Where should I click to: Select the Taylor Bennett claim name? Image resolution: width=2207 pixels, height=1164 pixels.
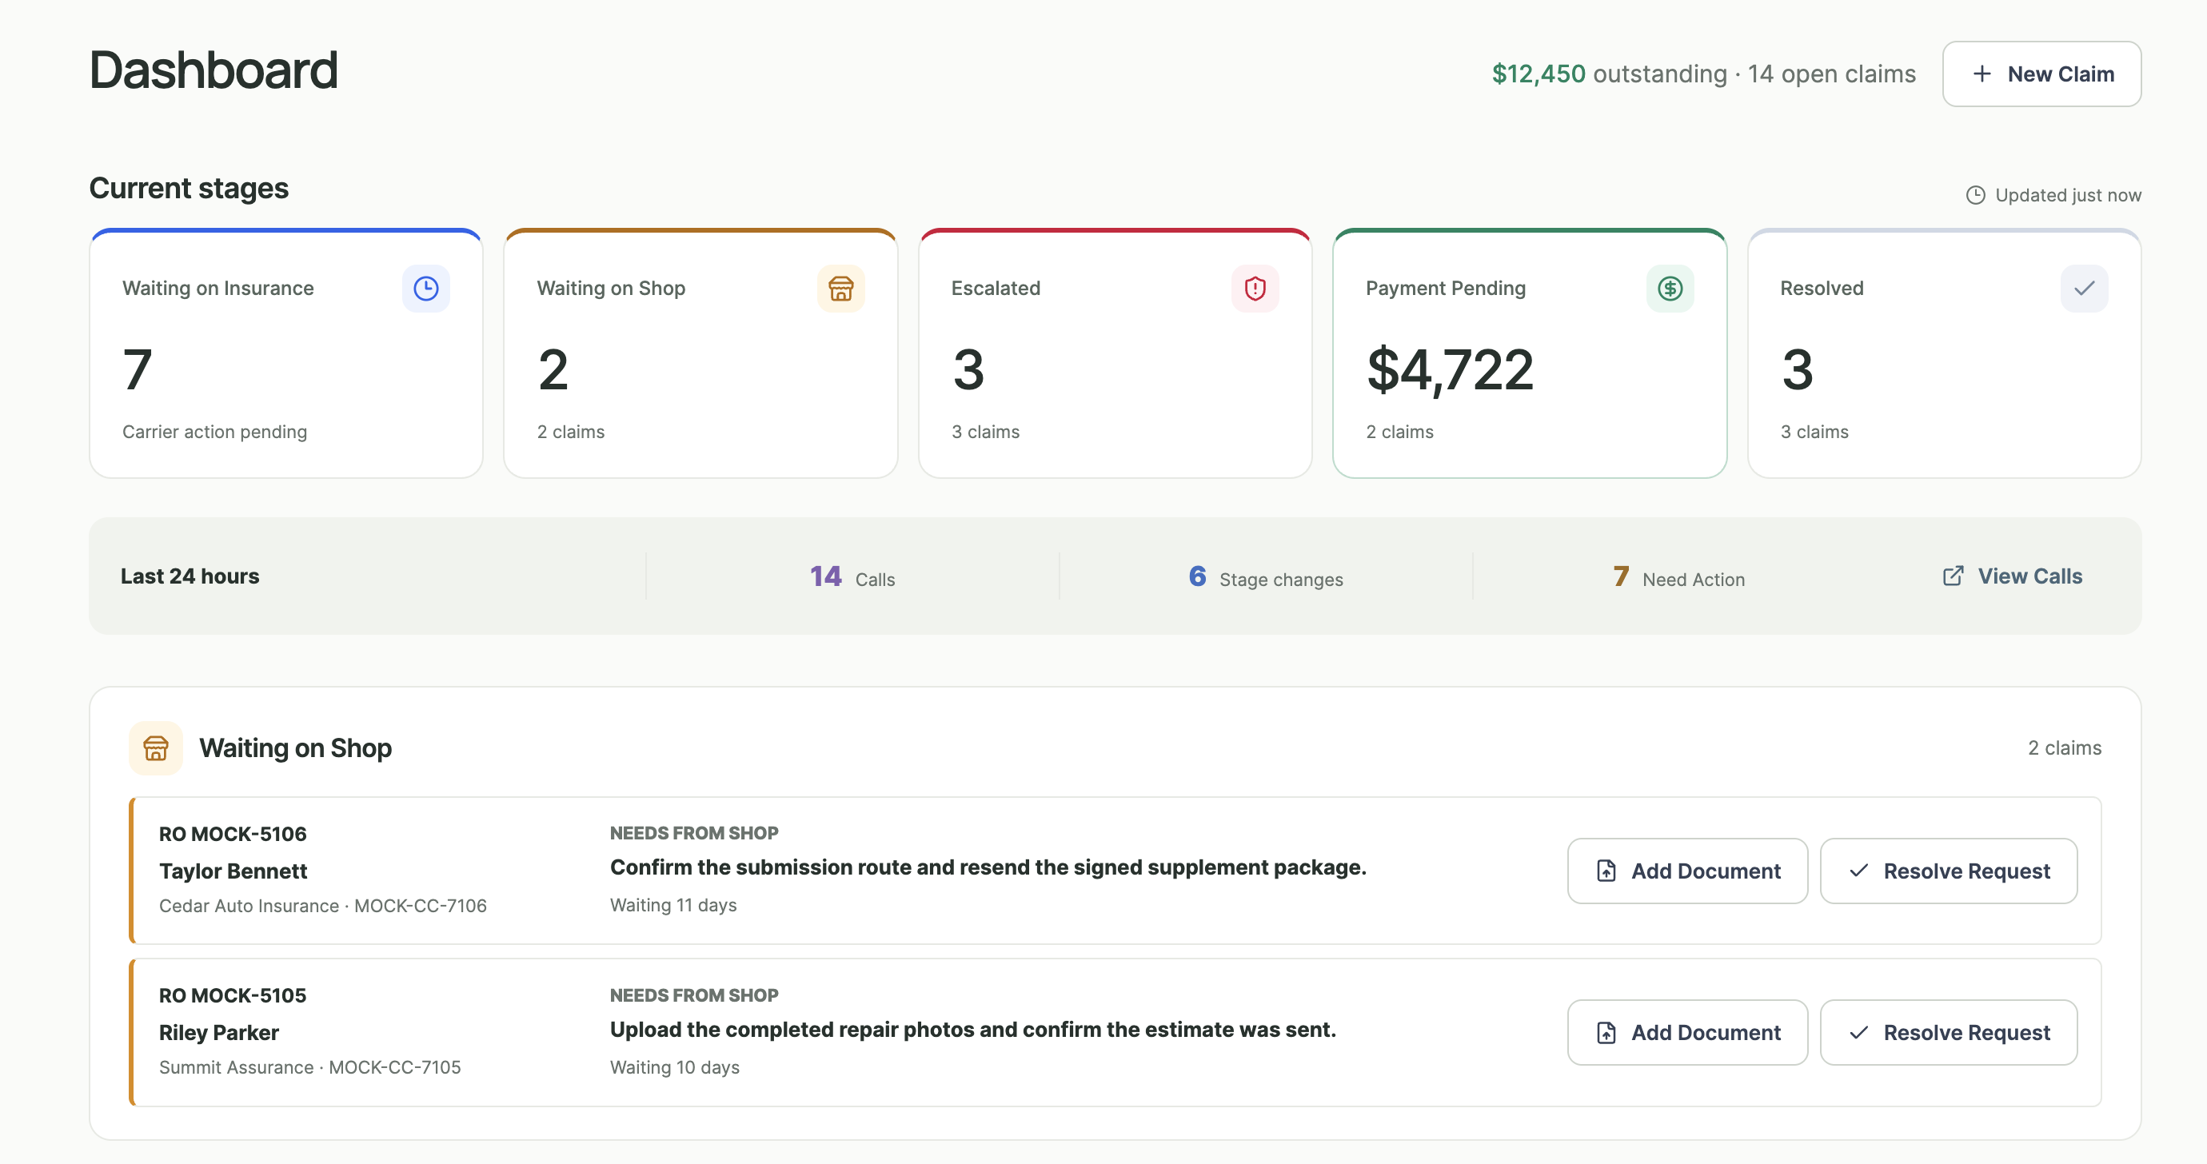click(233, 871)
